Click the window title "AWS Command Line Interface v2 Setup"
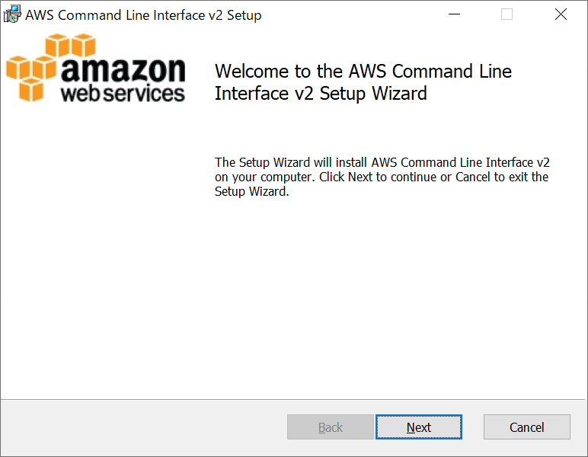 coord(143,14)
